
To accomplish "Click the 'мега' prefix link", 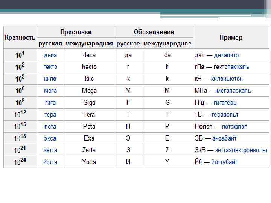I will tap(50, 91).
